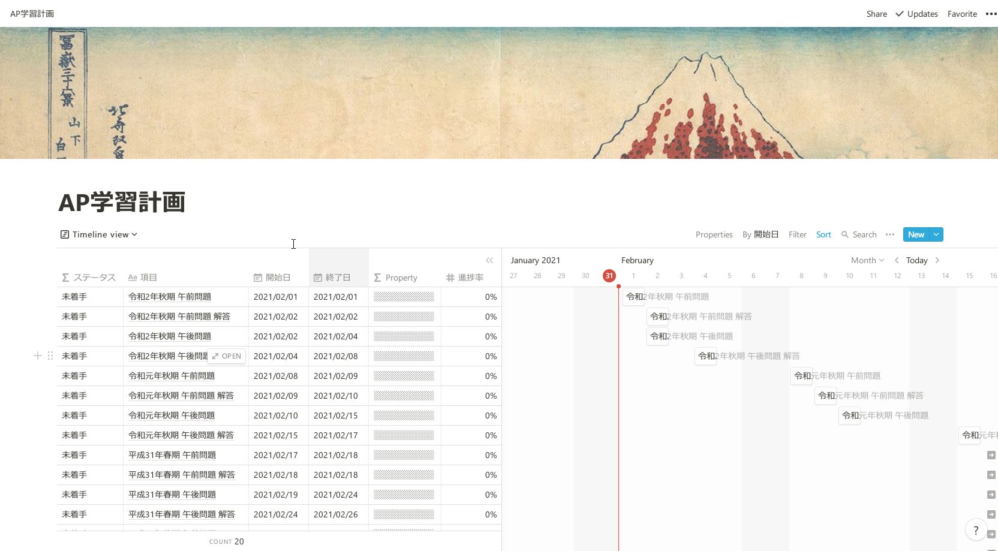The image size is (998, 551).
Task: Click end date 2021/02/15
Action: point(336,415)
